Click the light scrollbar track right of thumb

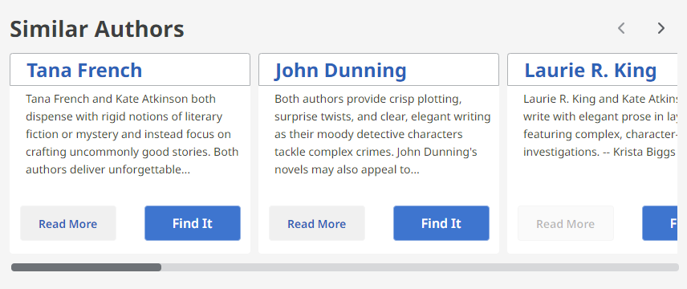tap(420, 267)
